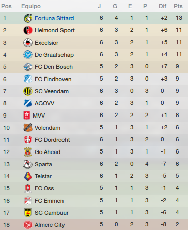Image resolution: width=188 pixels, height=230 pixels.
Task: Open the SC Veendam badge
Action: click(28, 91)
